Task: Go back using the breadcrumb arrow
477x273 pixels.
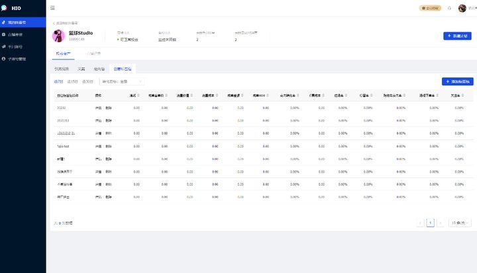Action: point(54,22)
